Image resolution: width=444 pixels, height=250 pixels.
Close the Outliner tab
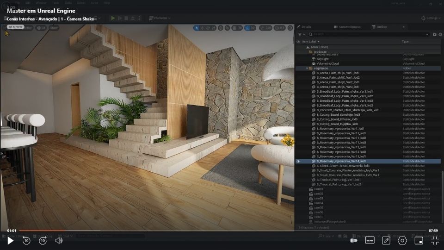[x=403, y=27]
